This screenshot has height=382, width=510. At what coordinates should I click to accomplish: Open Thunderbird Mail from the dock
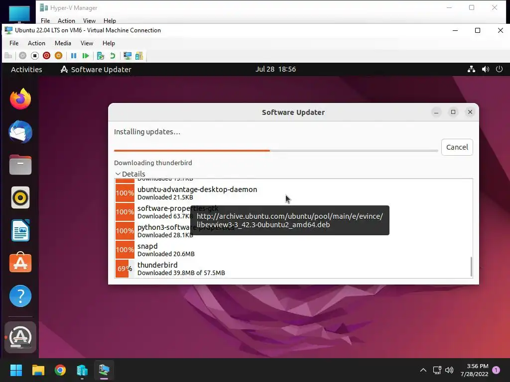[20, 132]
